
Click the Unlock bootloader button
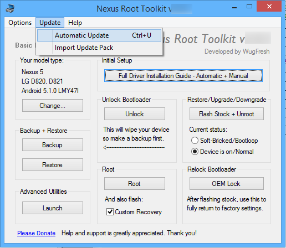pos(135,114)
